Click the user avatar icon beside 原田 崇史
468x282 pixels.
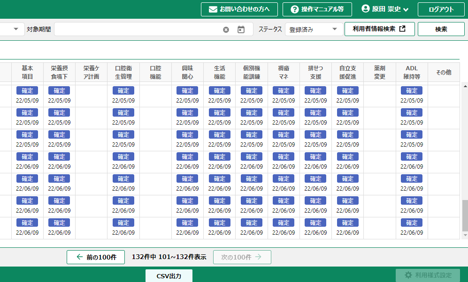point(366,9)
